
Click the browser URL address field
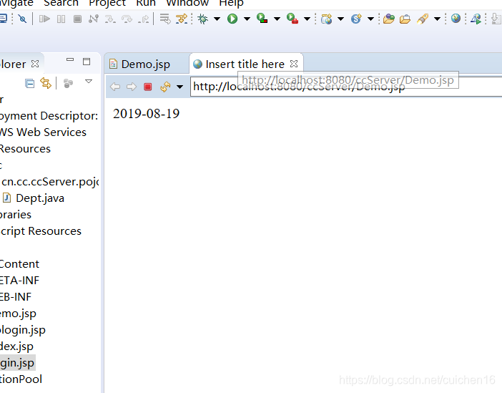tap(346, 87)
